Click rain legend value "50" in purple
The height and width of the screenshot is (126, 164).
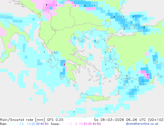pos(47,124)
